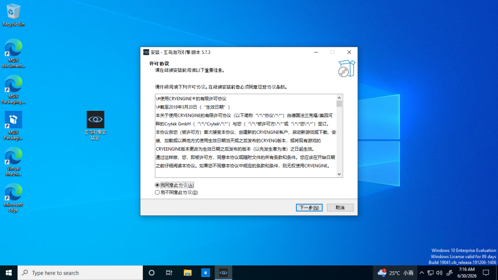Close the installer window
498x280 pixels.
[349, 52]
